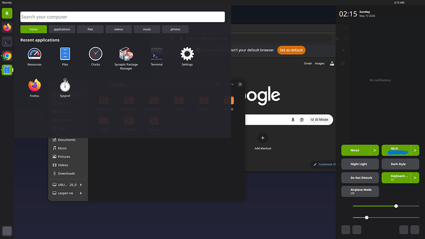The image size is (425, 239).
Task: Switch to the videos tab
Action: [x=118, y=29]
